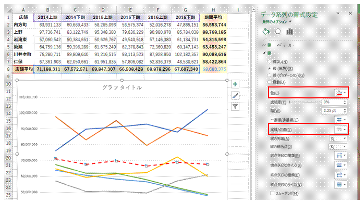Select column header B
This screenshot has height=203, width=364.
pyautogui.click(x=47, y=10)
